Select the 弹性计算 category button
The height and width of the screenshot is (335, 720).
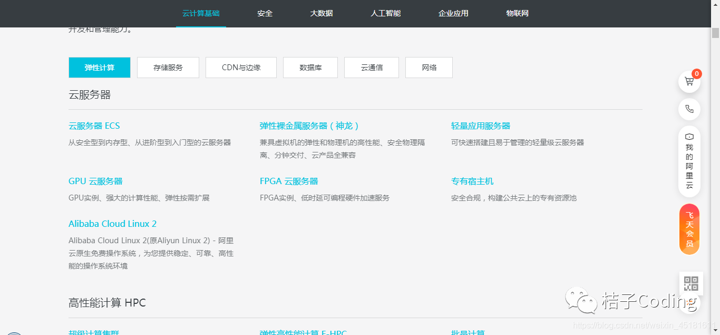coord(100,68)
